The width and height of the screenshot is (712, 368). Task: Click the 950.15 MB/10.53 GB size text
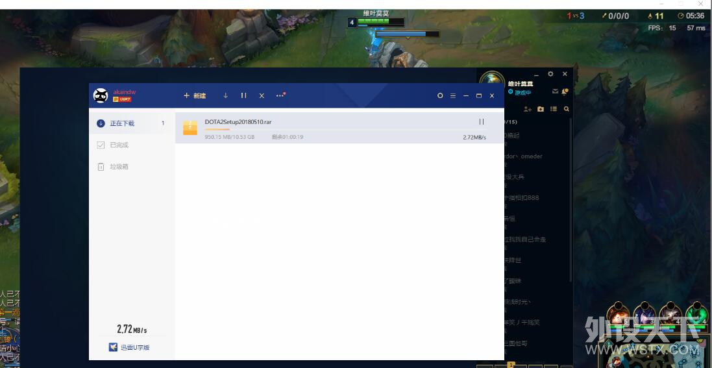click(x=229, y=137)
